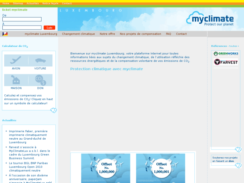Open the Greenworks reference logo

click(226, 54)
